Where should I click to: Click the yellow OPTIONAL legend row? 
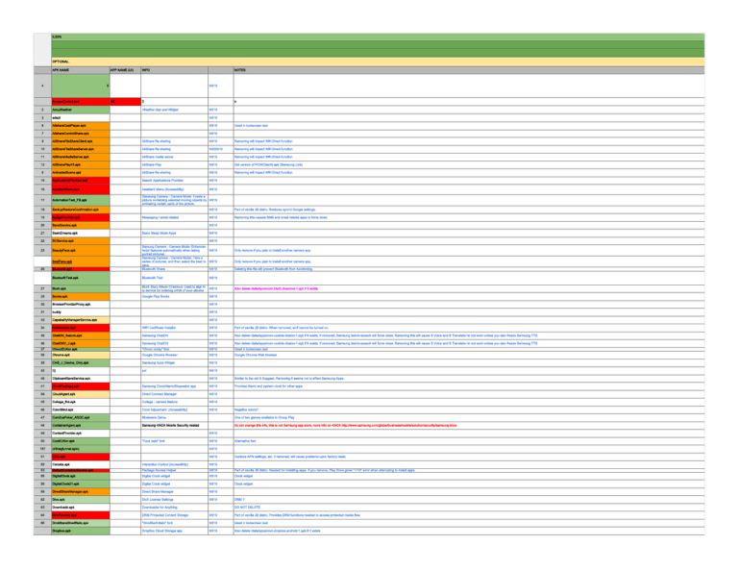378,62
